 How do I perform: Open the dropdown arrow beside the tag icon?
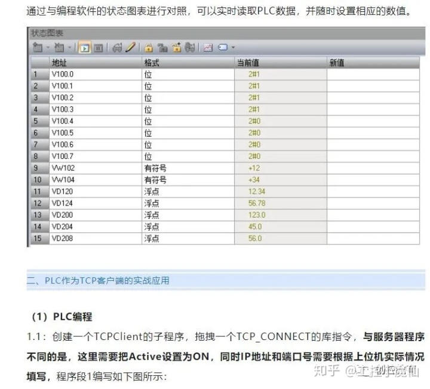pyautogui.click(x=233, y=47)
